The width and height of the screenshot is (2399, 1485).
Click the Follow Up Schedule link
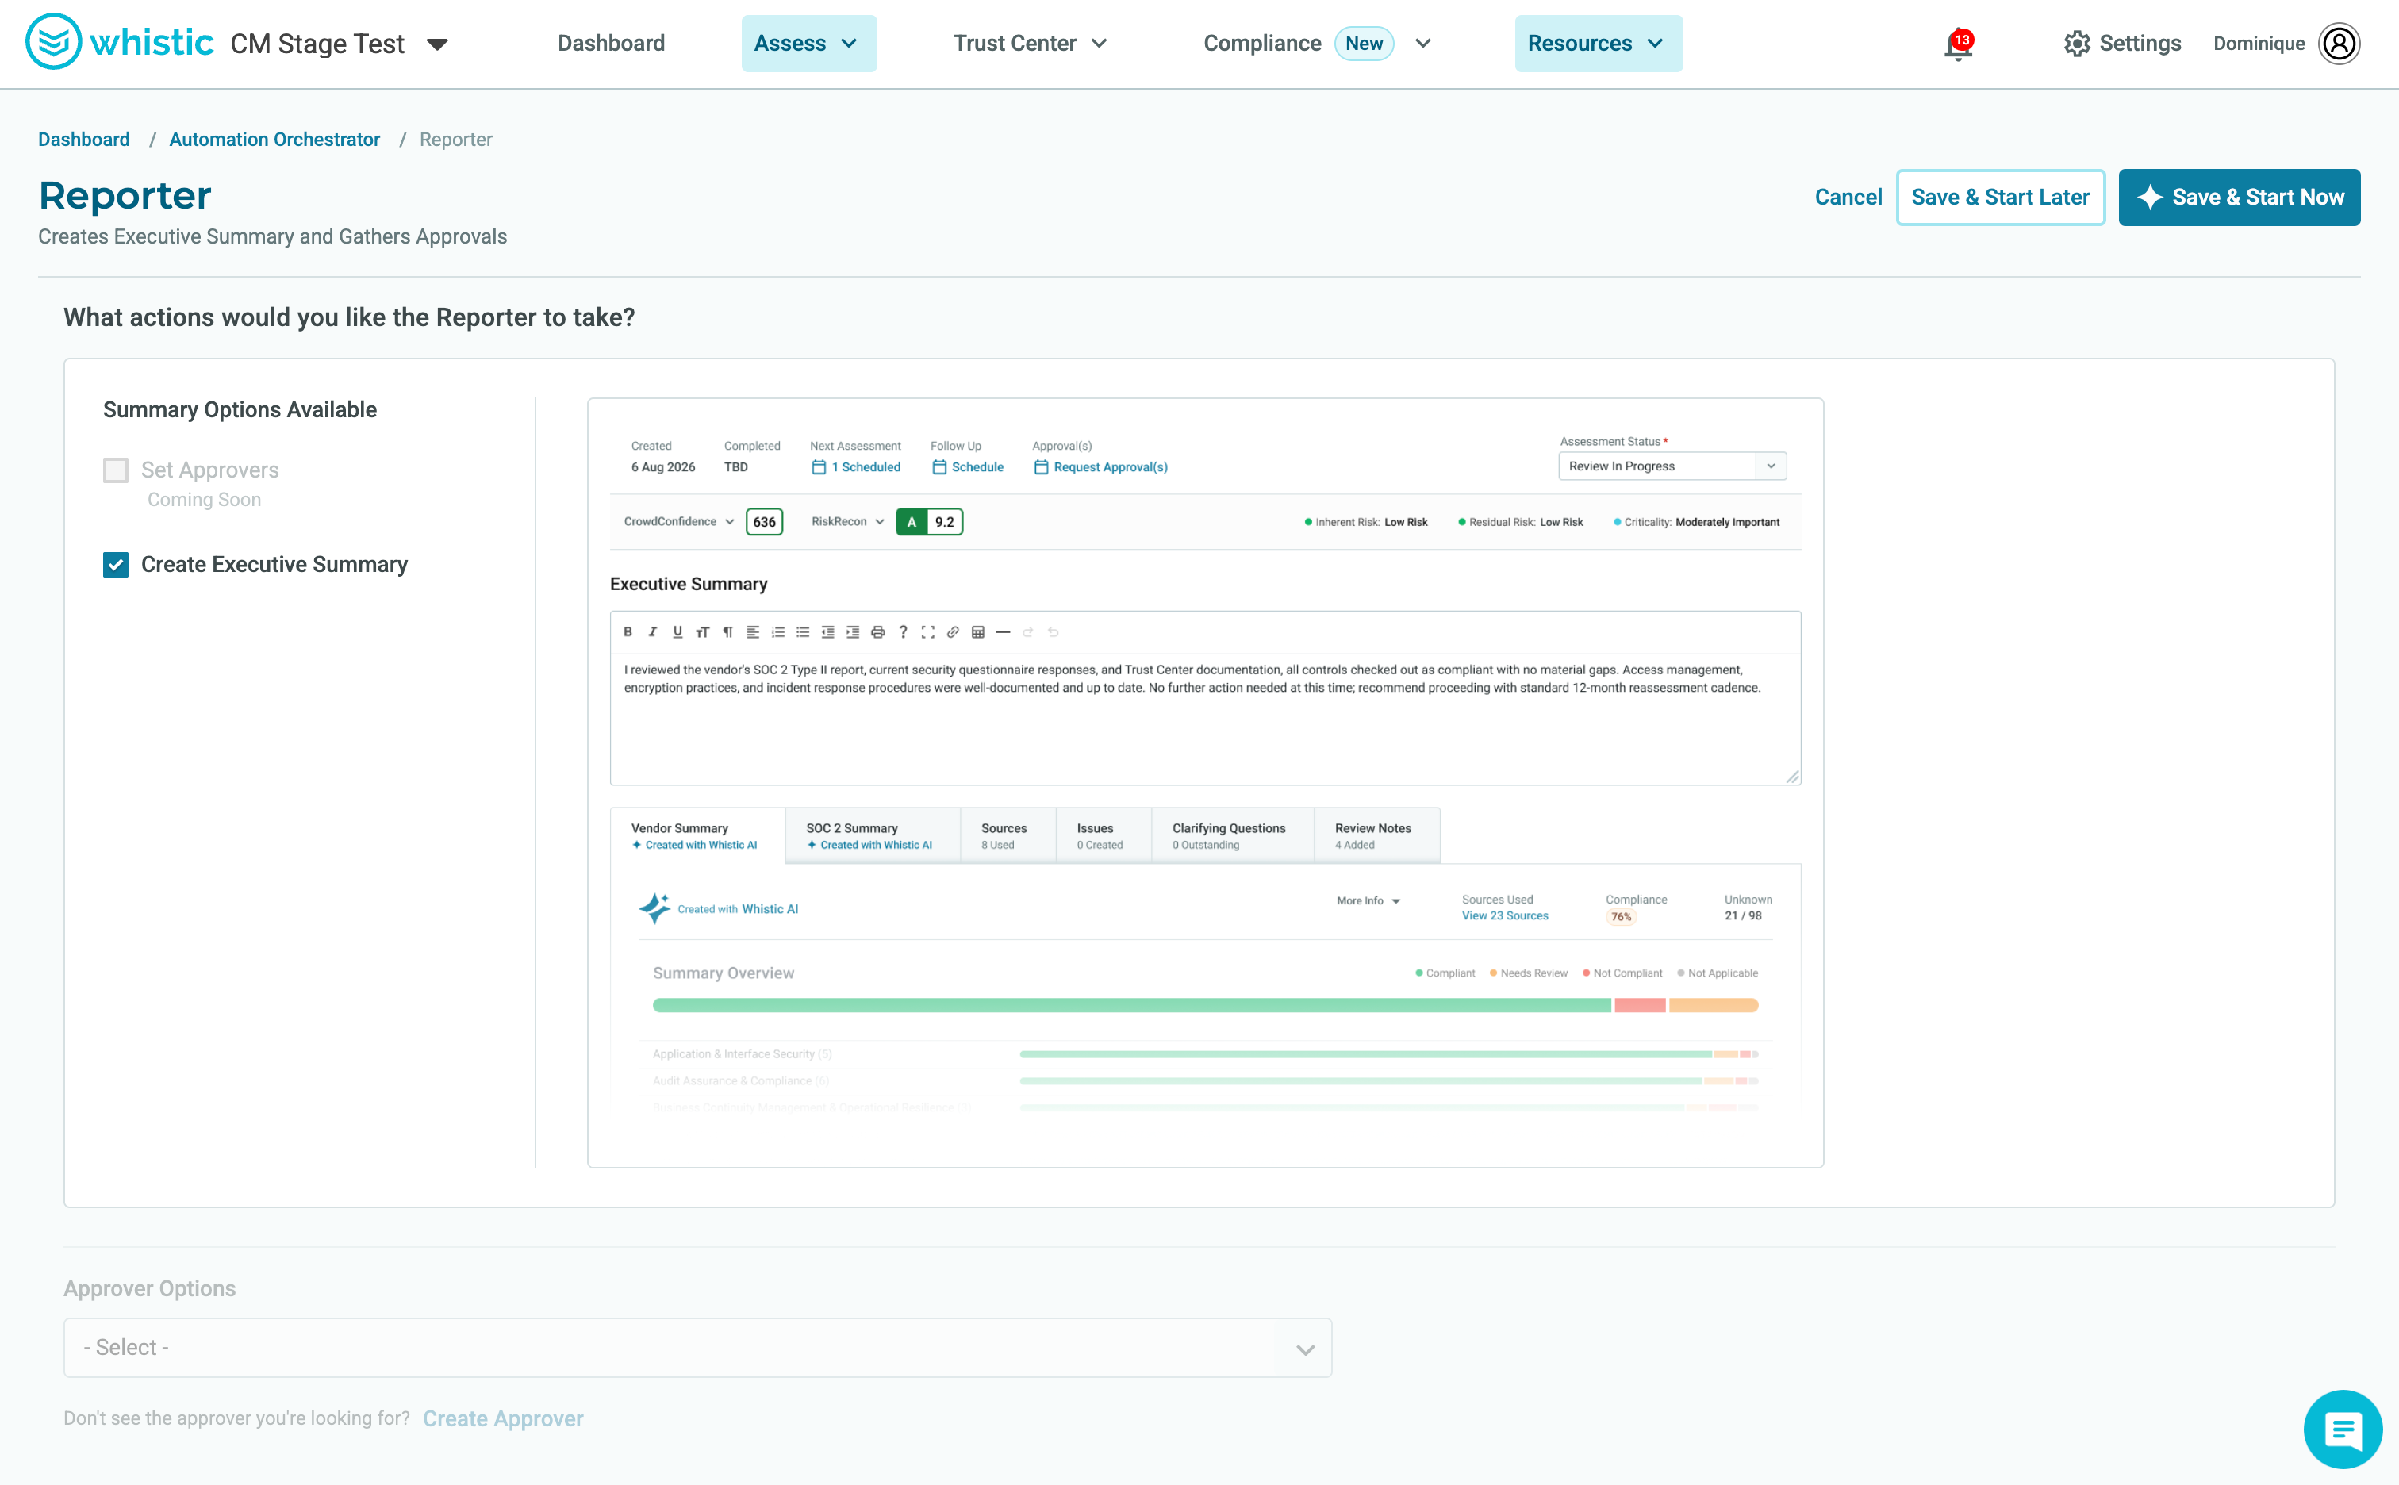[967, 467]
